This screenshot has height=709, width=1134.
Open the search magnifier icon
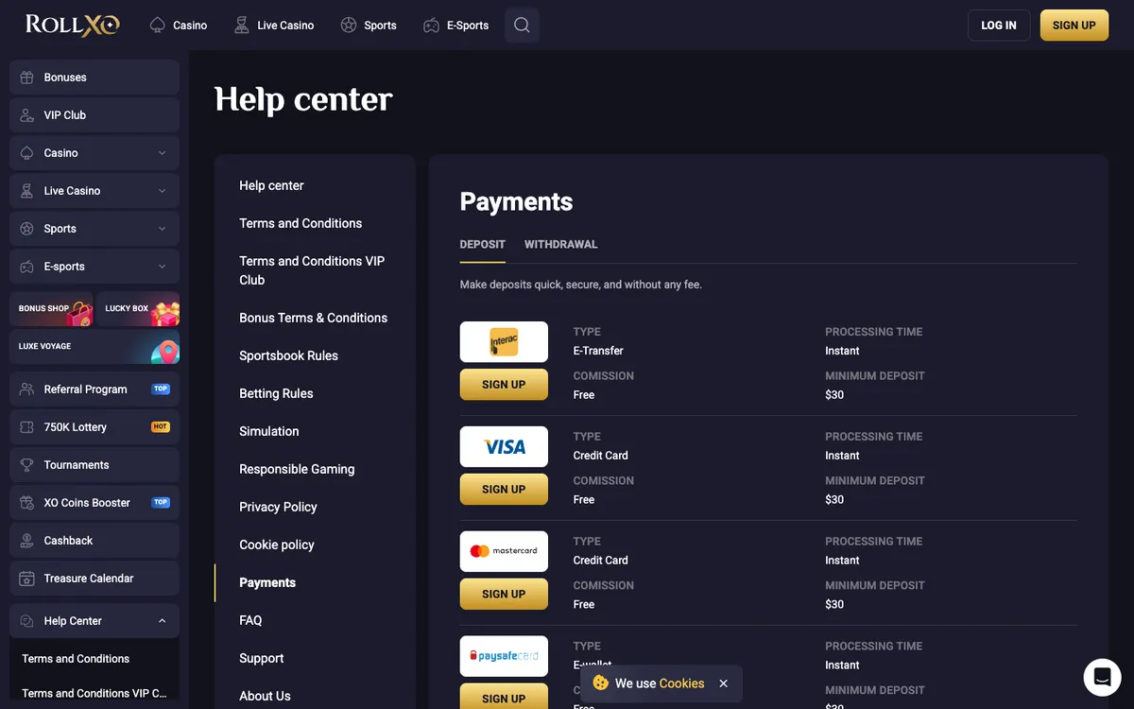tap(522, 26)
